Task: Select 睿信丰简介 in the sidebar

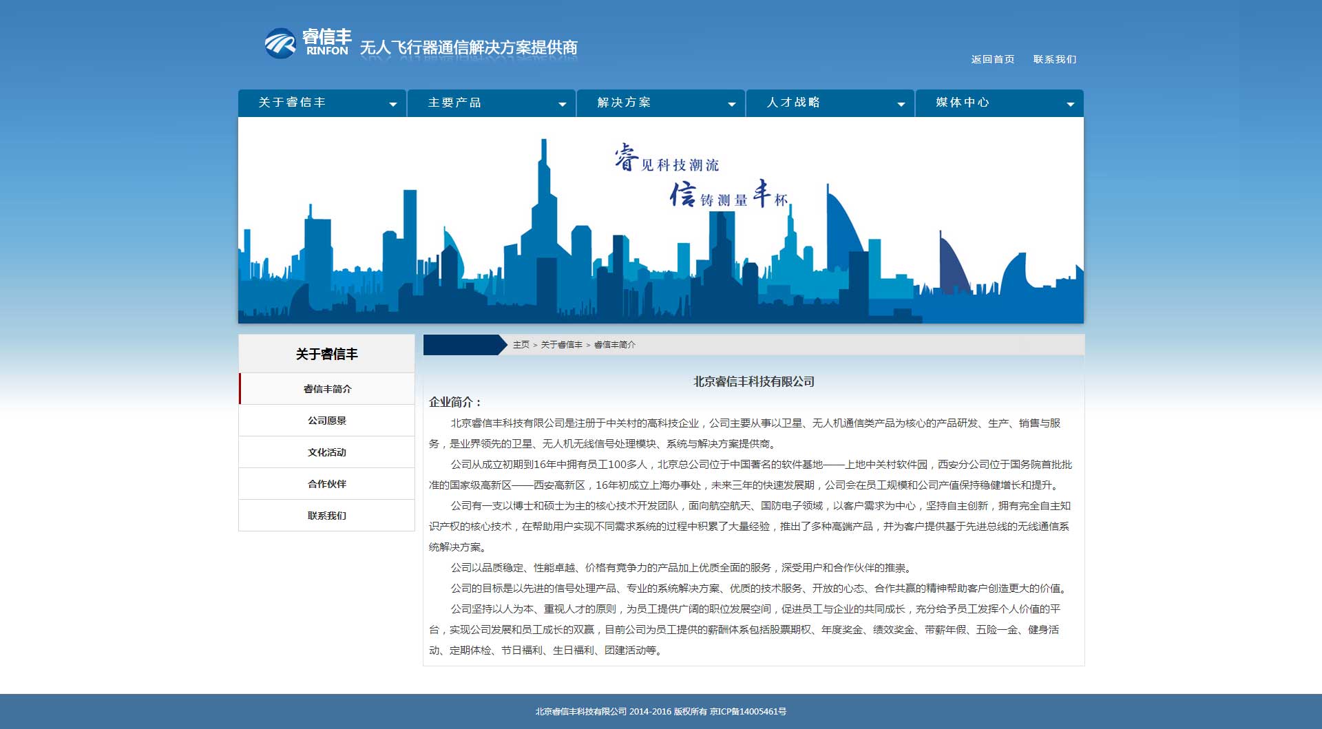Action: click(327, 389)
